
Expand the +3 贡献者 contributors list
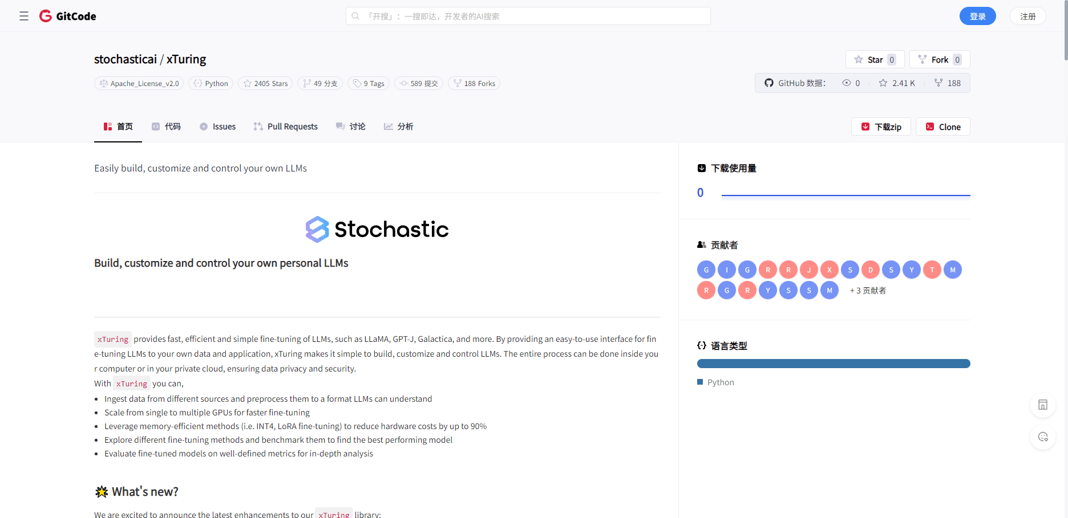tap(868, 291)
